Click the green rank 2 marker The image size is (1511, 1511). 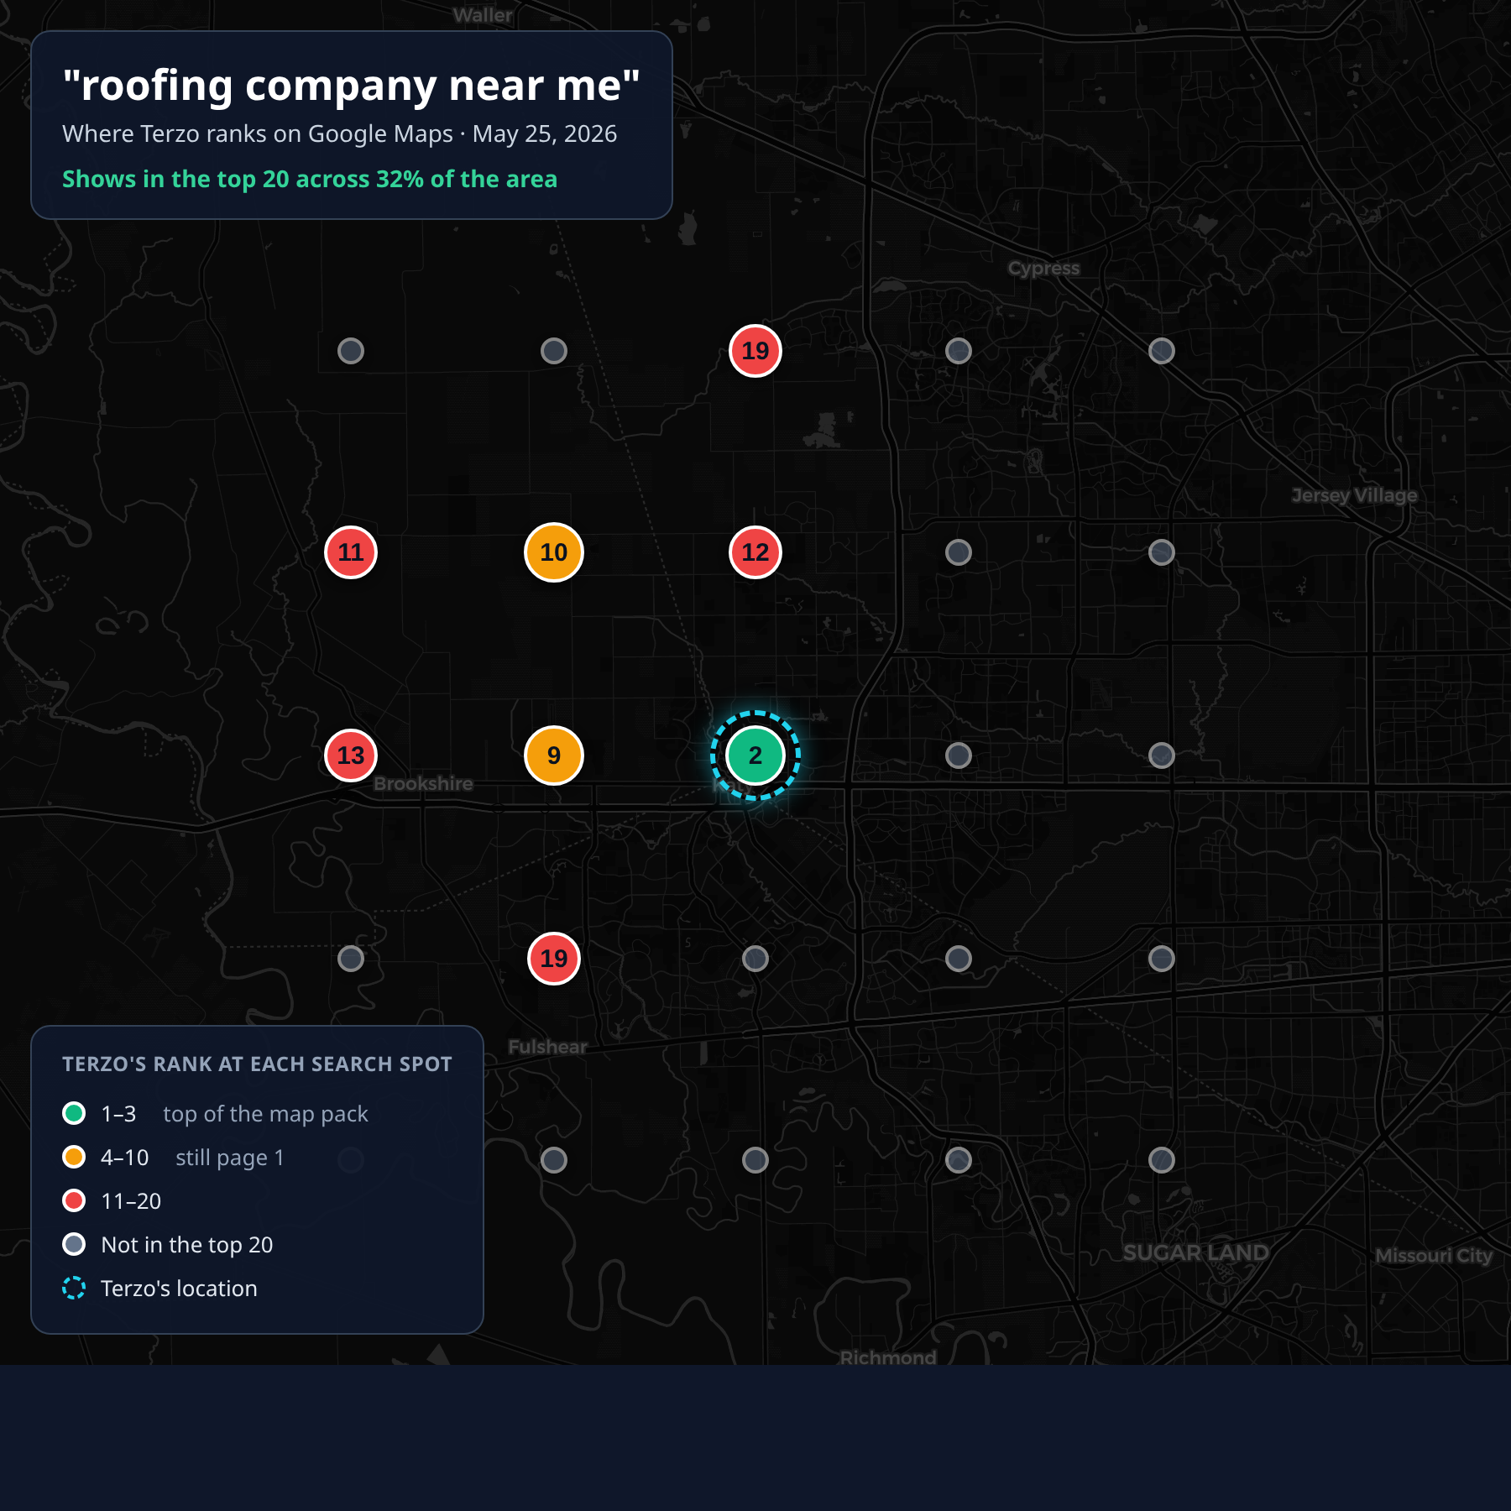tap(755, 755)
